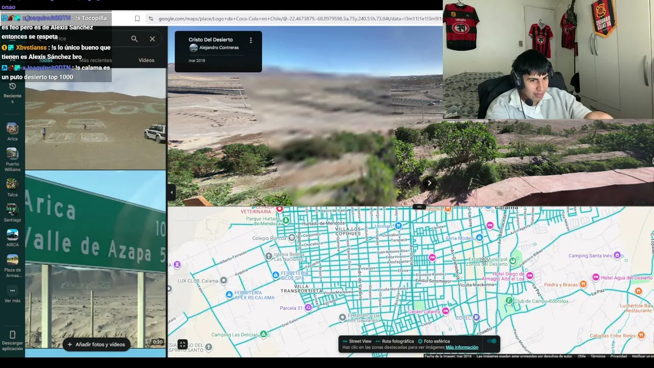Viewport: 654px width, 368px height.
Task: Click the search magnifier icon in Maps
Action: pos(134,39)
